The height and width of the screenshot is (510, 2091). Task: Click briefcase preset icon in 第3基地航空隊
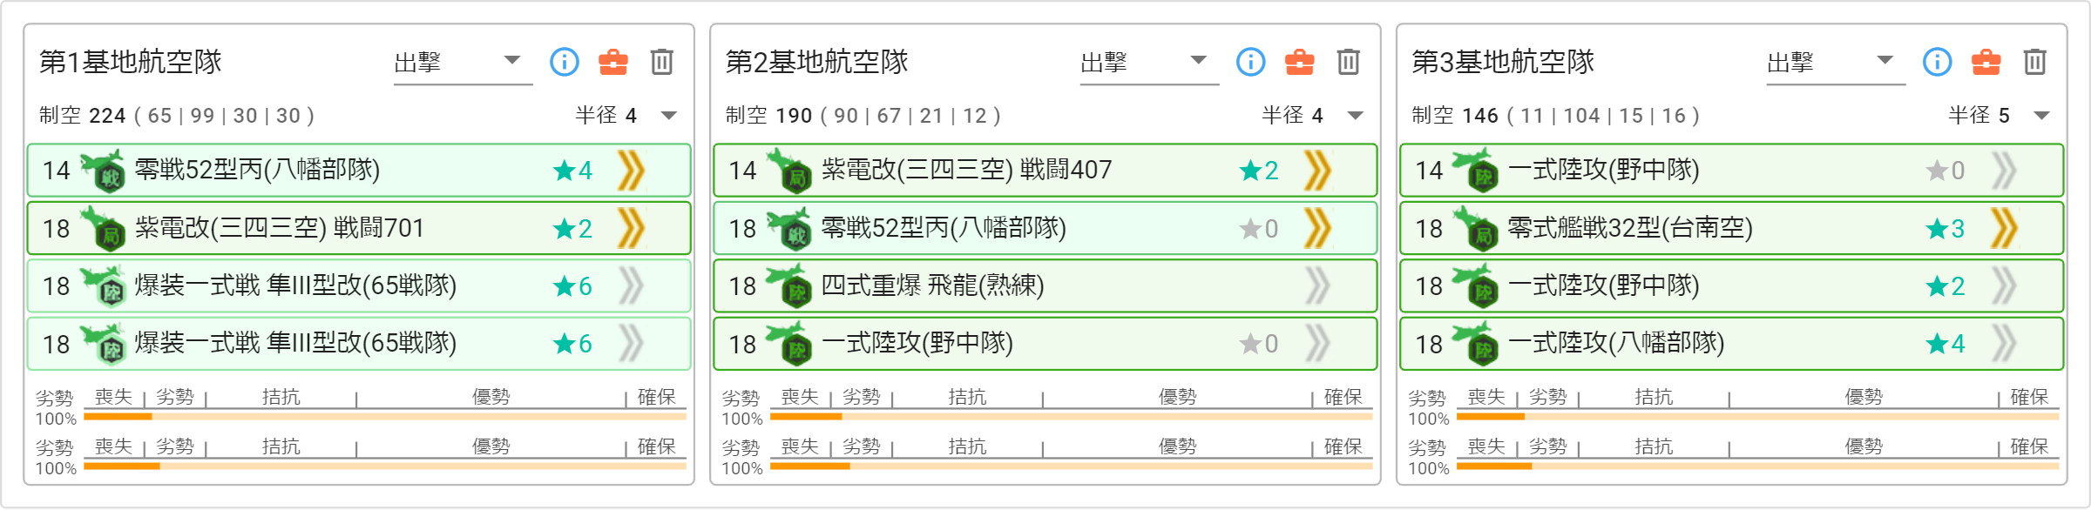pos(1986,62)
